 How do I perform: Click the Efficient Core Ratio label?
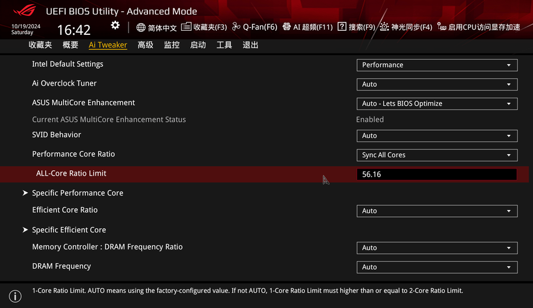(65, 210)
